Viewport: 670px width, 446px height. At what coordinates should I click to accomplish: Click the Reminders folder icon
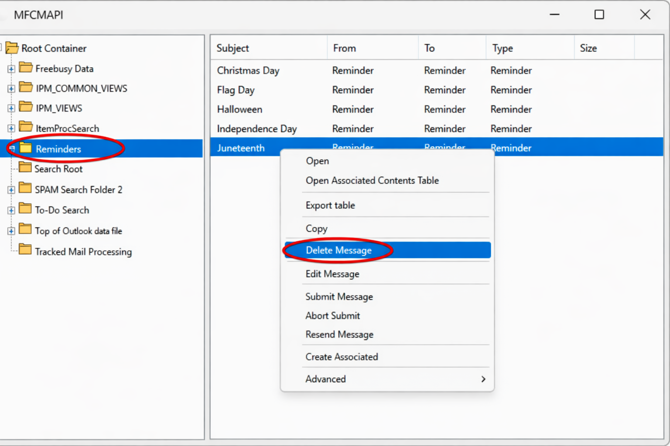coord(26,148)
